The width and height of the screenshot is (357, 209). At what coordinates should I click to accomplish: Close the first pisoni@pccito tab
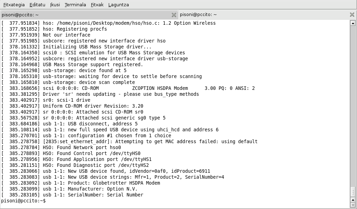(x=174, y=15)
